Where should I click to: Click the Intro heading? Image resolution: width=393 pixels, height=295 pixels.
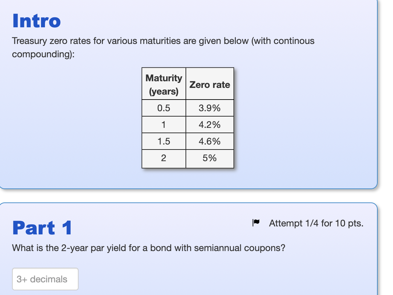tap(36, 21)
